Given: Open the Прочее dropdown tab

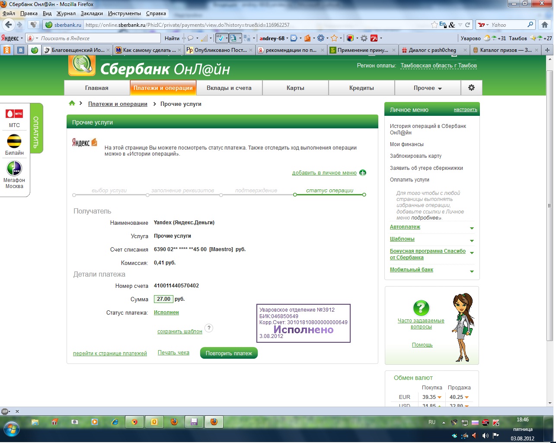Looking at the screenshot, I should coord(428,88).
